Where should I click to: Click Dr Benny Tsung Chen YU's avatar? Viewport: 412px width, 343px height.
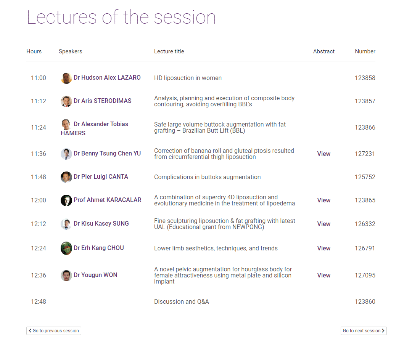pos(66,154)
